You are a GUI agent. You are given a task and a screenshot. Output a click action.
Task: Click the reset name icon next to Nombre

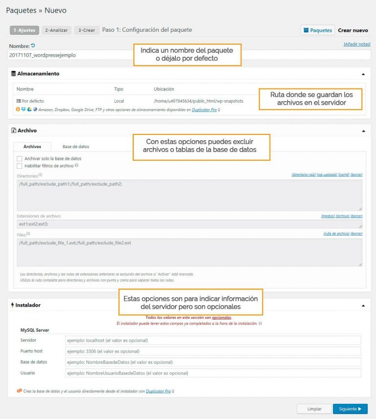[x=33, y=45]
